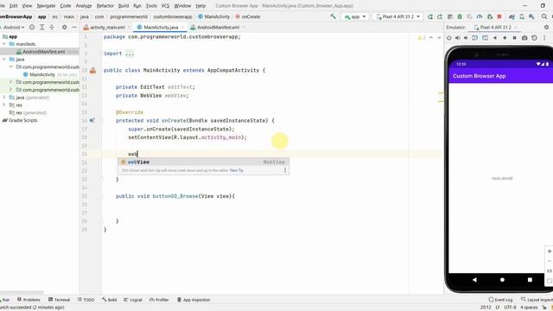Collapse the java folder in project tree
553x311 pixels.
[4, 60]
